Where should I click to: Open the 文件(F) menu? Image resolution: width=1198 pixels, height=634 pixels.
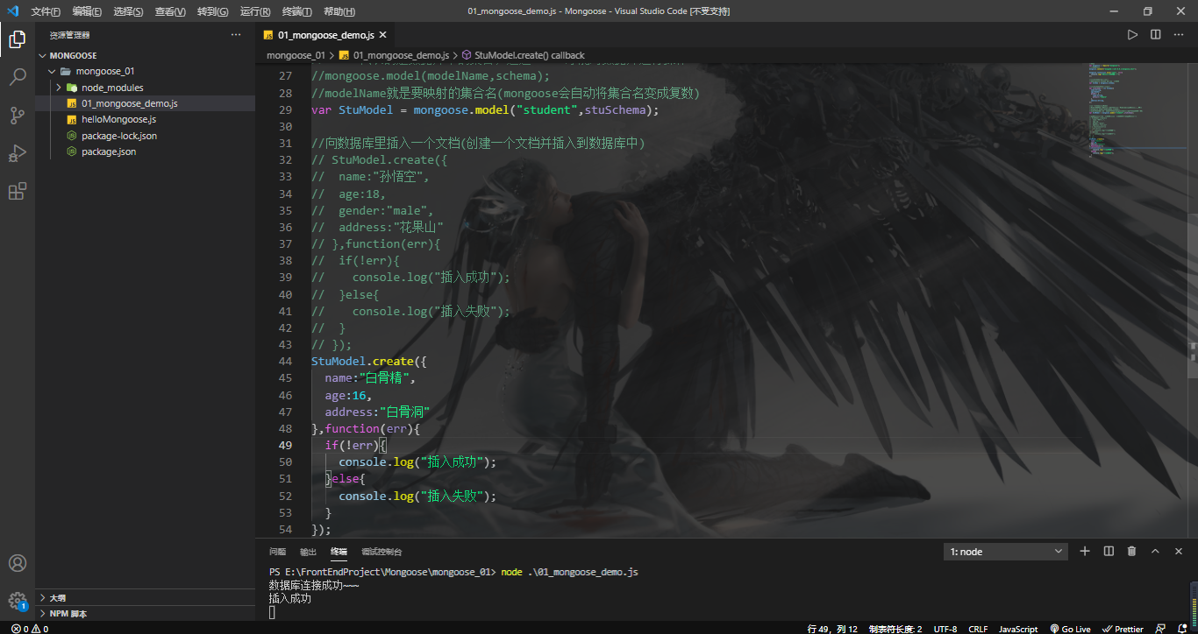(46, 11)
